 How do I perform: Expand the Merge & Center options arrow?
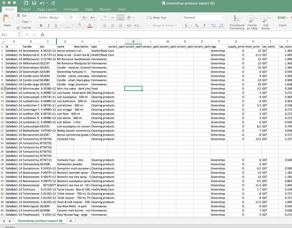tap(176, 25)
